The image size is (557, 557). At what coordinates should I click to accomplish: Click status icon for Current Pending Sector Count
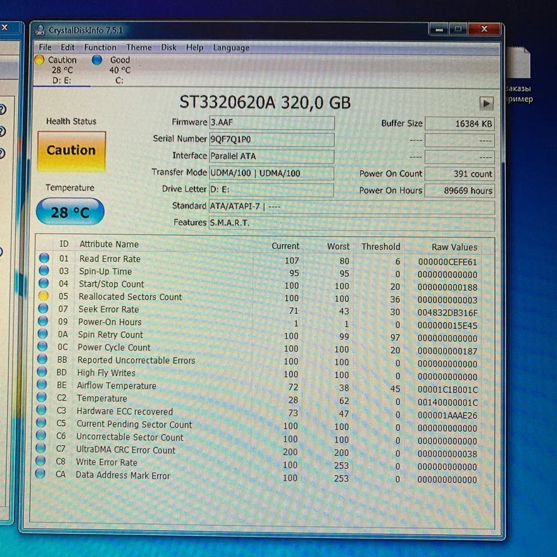(41, 423)
